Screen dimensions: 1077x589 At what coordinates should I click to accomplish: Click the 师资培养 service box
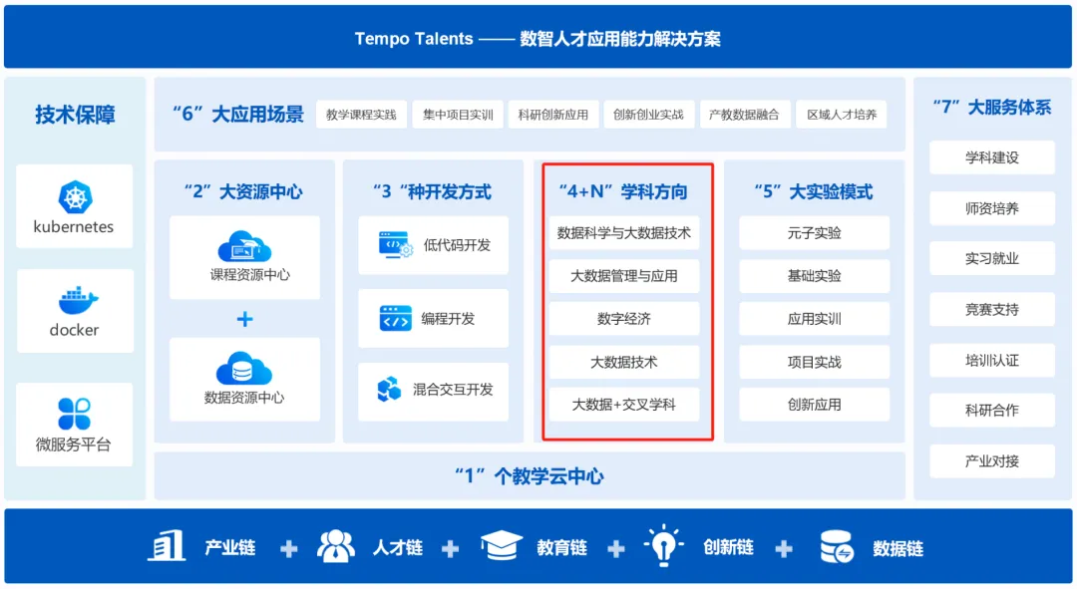click(992, 208)
